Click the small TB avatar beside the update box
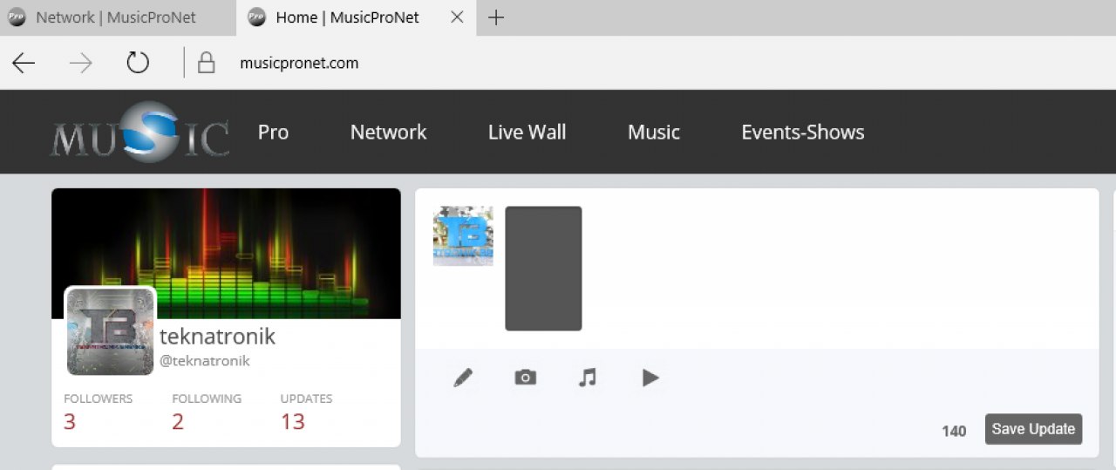 click(463, 235)
